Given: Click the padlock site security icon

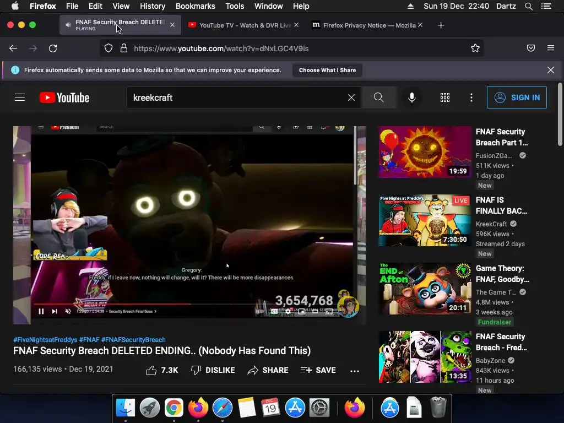Looking at the screenshot, I should pos(124,48).
